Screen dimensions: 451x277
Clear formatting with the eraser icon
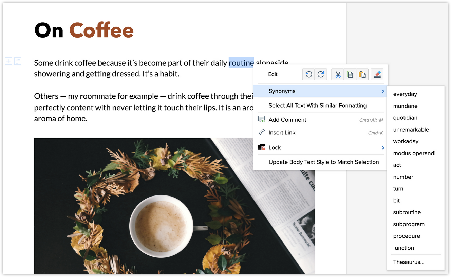pos(377,74)
